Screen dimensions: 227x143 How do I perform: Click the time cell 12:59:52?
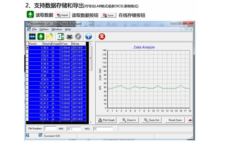click(66, 71)
